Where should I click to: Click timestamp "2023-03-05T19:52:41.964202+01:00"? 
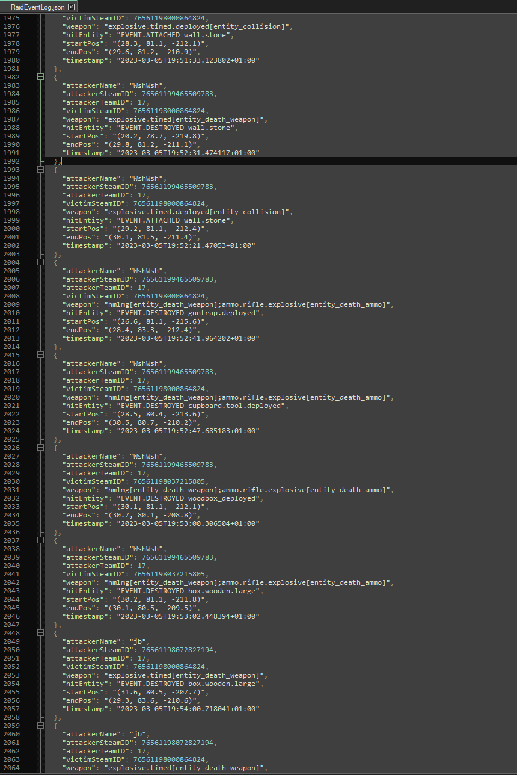188,338
